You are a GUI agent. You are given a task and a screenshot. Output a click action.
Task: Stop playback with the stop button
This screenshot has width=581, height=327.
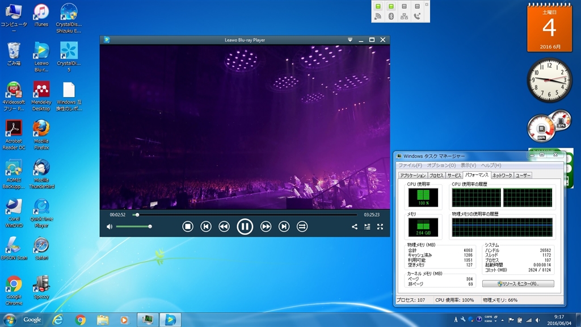coord(188,227)
